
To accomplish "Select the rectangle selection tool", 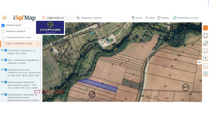I will [205, 35].
